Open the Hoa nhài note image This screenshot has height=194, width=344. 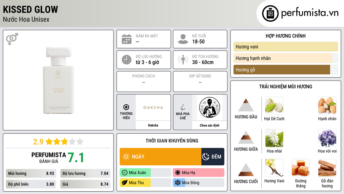point(274,138)
